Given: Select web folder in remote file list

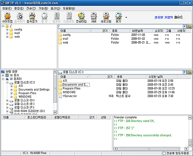Looking at the screenshot, I should 65,42.
